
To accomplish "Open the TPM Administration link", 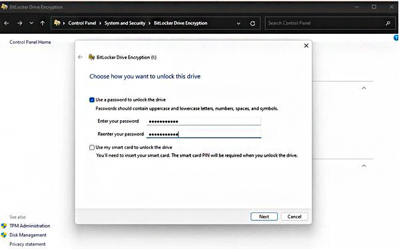I will [30, 226].
